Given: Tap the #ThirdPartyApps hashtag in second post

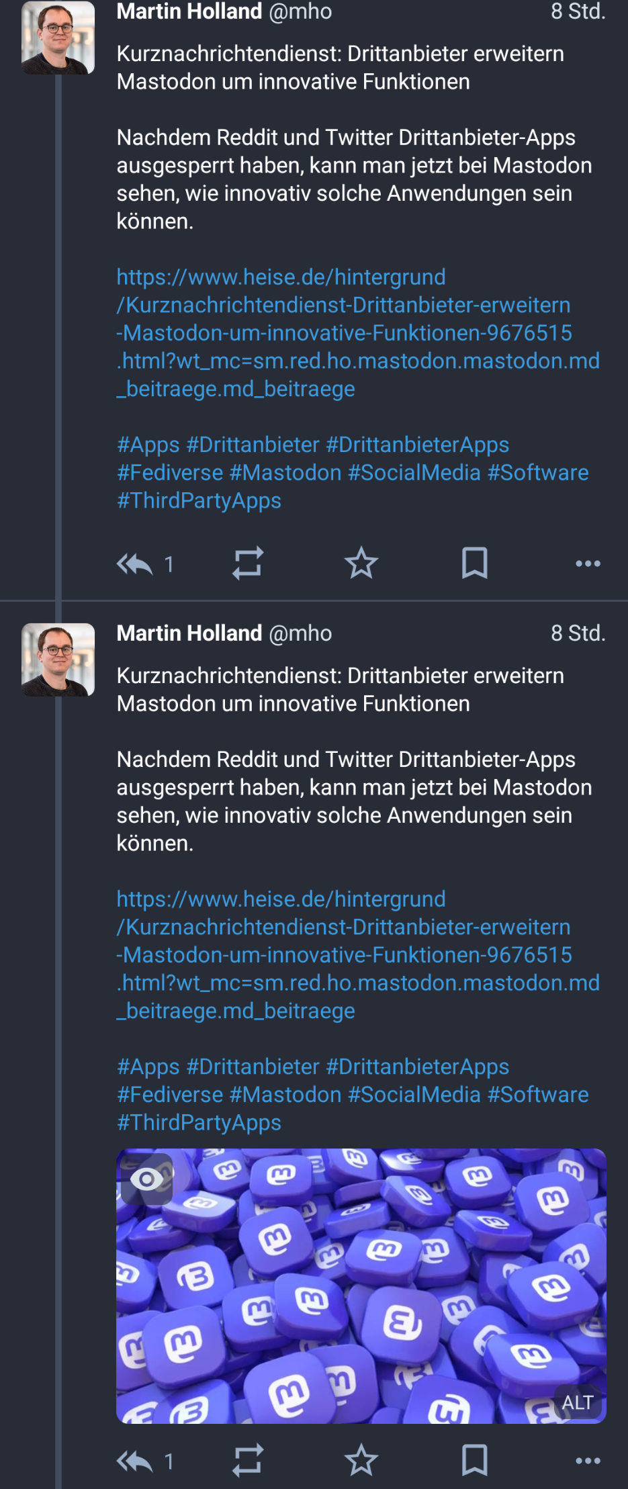Looking at the screenshot, I should click(x=199, y=1122).
